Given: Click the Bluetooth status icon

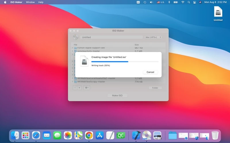Looking at the screenshot, I should click(x=169, y=2).
